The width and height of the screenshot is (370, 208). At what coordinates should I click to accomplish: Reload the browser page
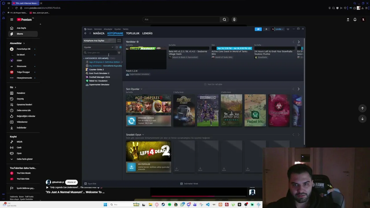pyautogui.click(x=16, y=8)
